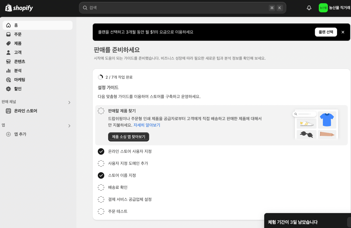This screenshot has width=351, height=228.
Task: Expand the 결제 서비스 공급업체 설정 task
Action: (x=130, y=199)
